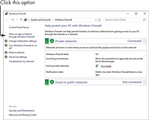Click Guest or public networks heading
The height and width of the screenshot is (120, 149).
(x=71, y=82)
